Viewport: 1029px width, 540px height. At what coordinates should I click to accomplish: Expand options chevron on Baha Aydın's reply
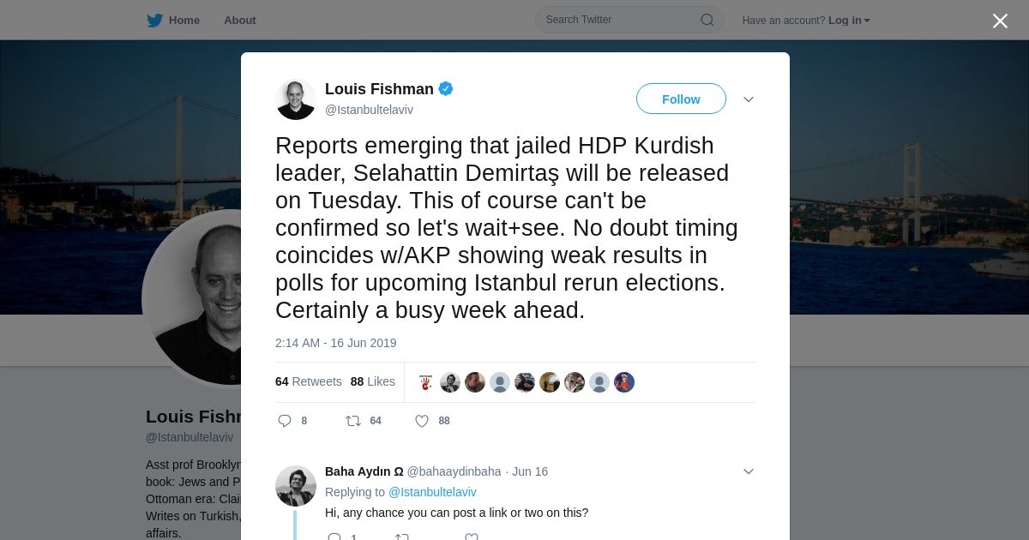click(x=749, y=471)
